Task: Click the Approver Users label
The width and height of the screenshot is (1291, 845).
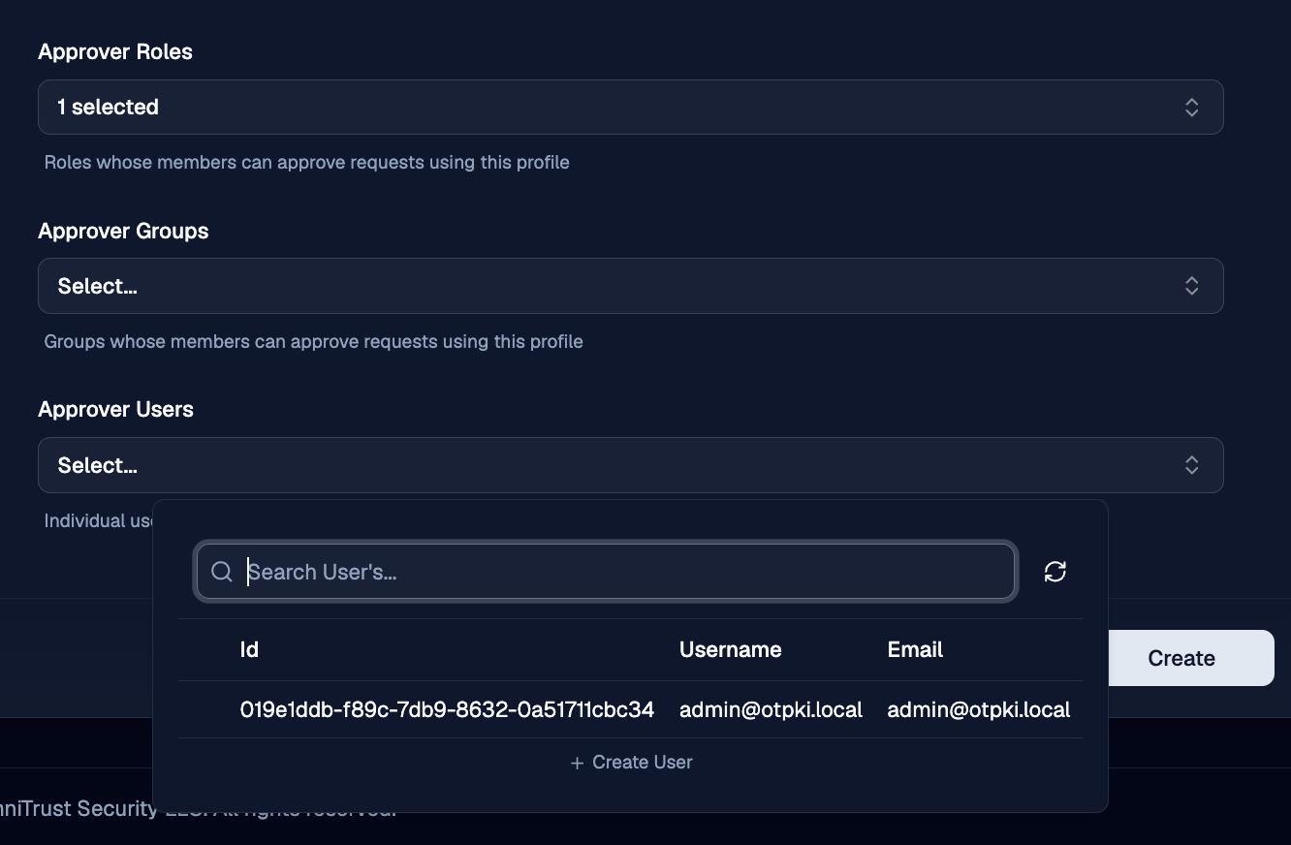Action: click(115, 410)
